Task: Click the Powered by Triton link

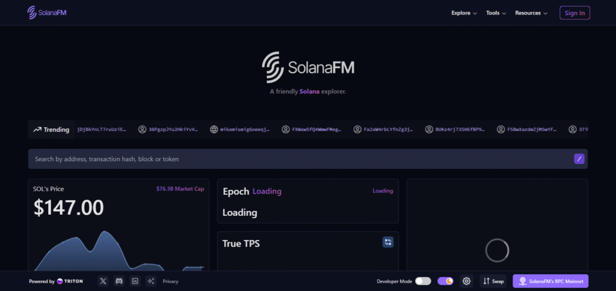Action: coord(56,281)
